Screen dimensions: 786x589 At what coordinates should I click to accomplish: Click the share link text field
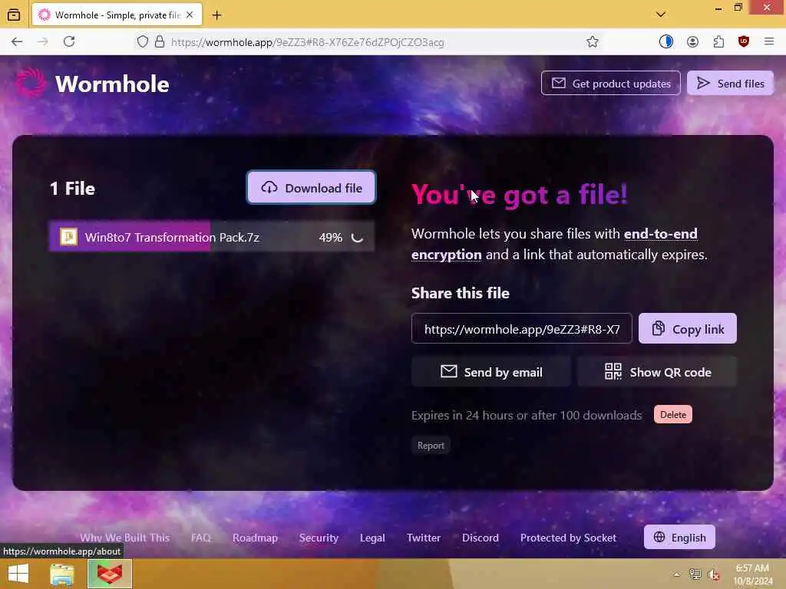[x=522, y=328]
